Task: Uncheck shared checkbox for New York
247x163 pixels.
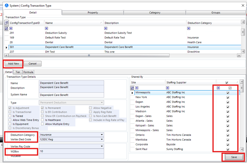Action: [228, 98]
